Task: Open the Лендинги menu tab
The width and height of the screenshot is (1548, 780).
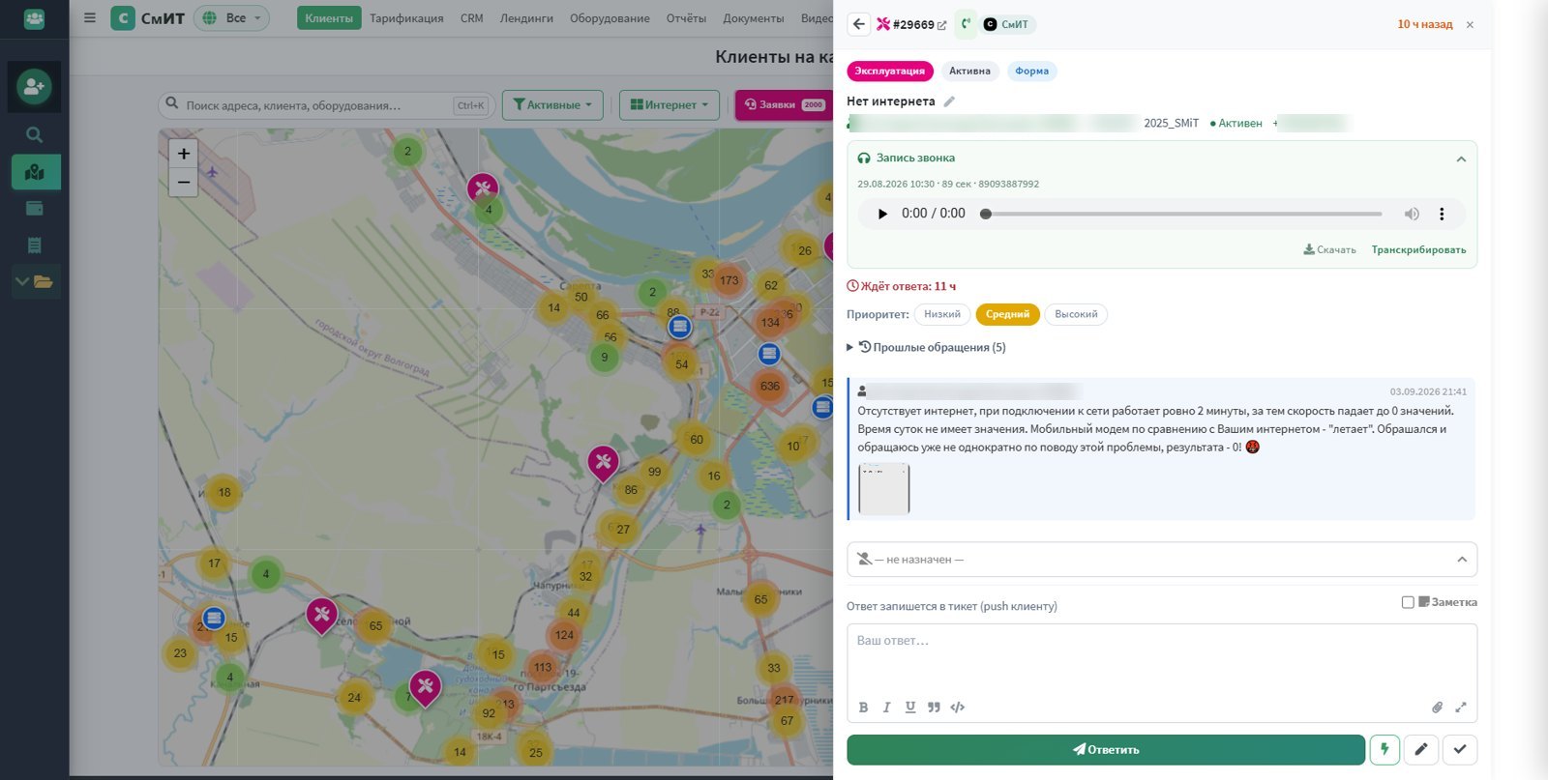Action: pyautogui.click(x=526, y=18)
